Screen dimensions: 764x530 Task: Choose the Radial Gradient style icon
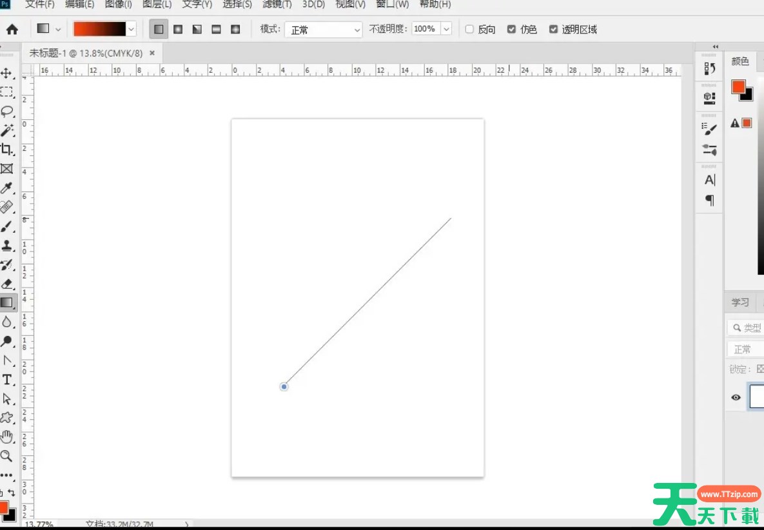(178, 29)
